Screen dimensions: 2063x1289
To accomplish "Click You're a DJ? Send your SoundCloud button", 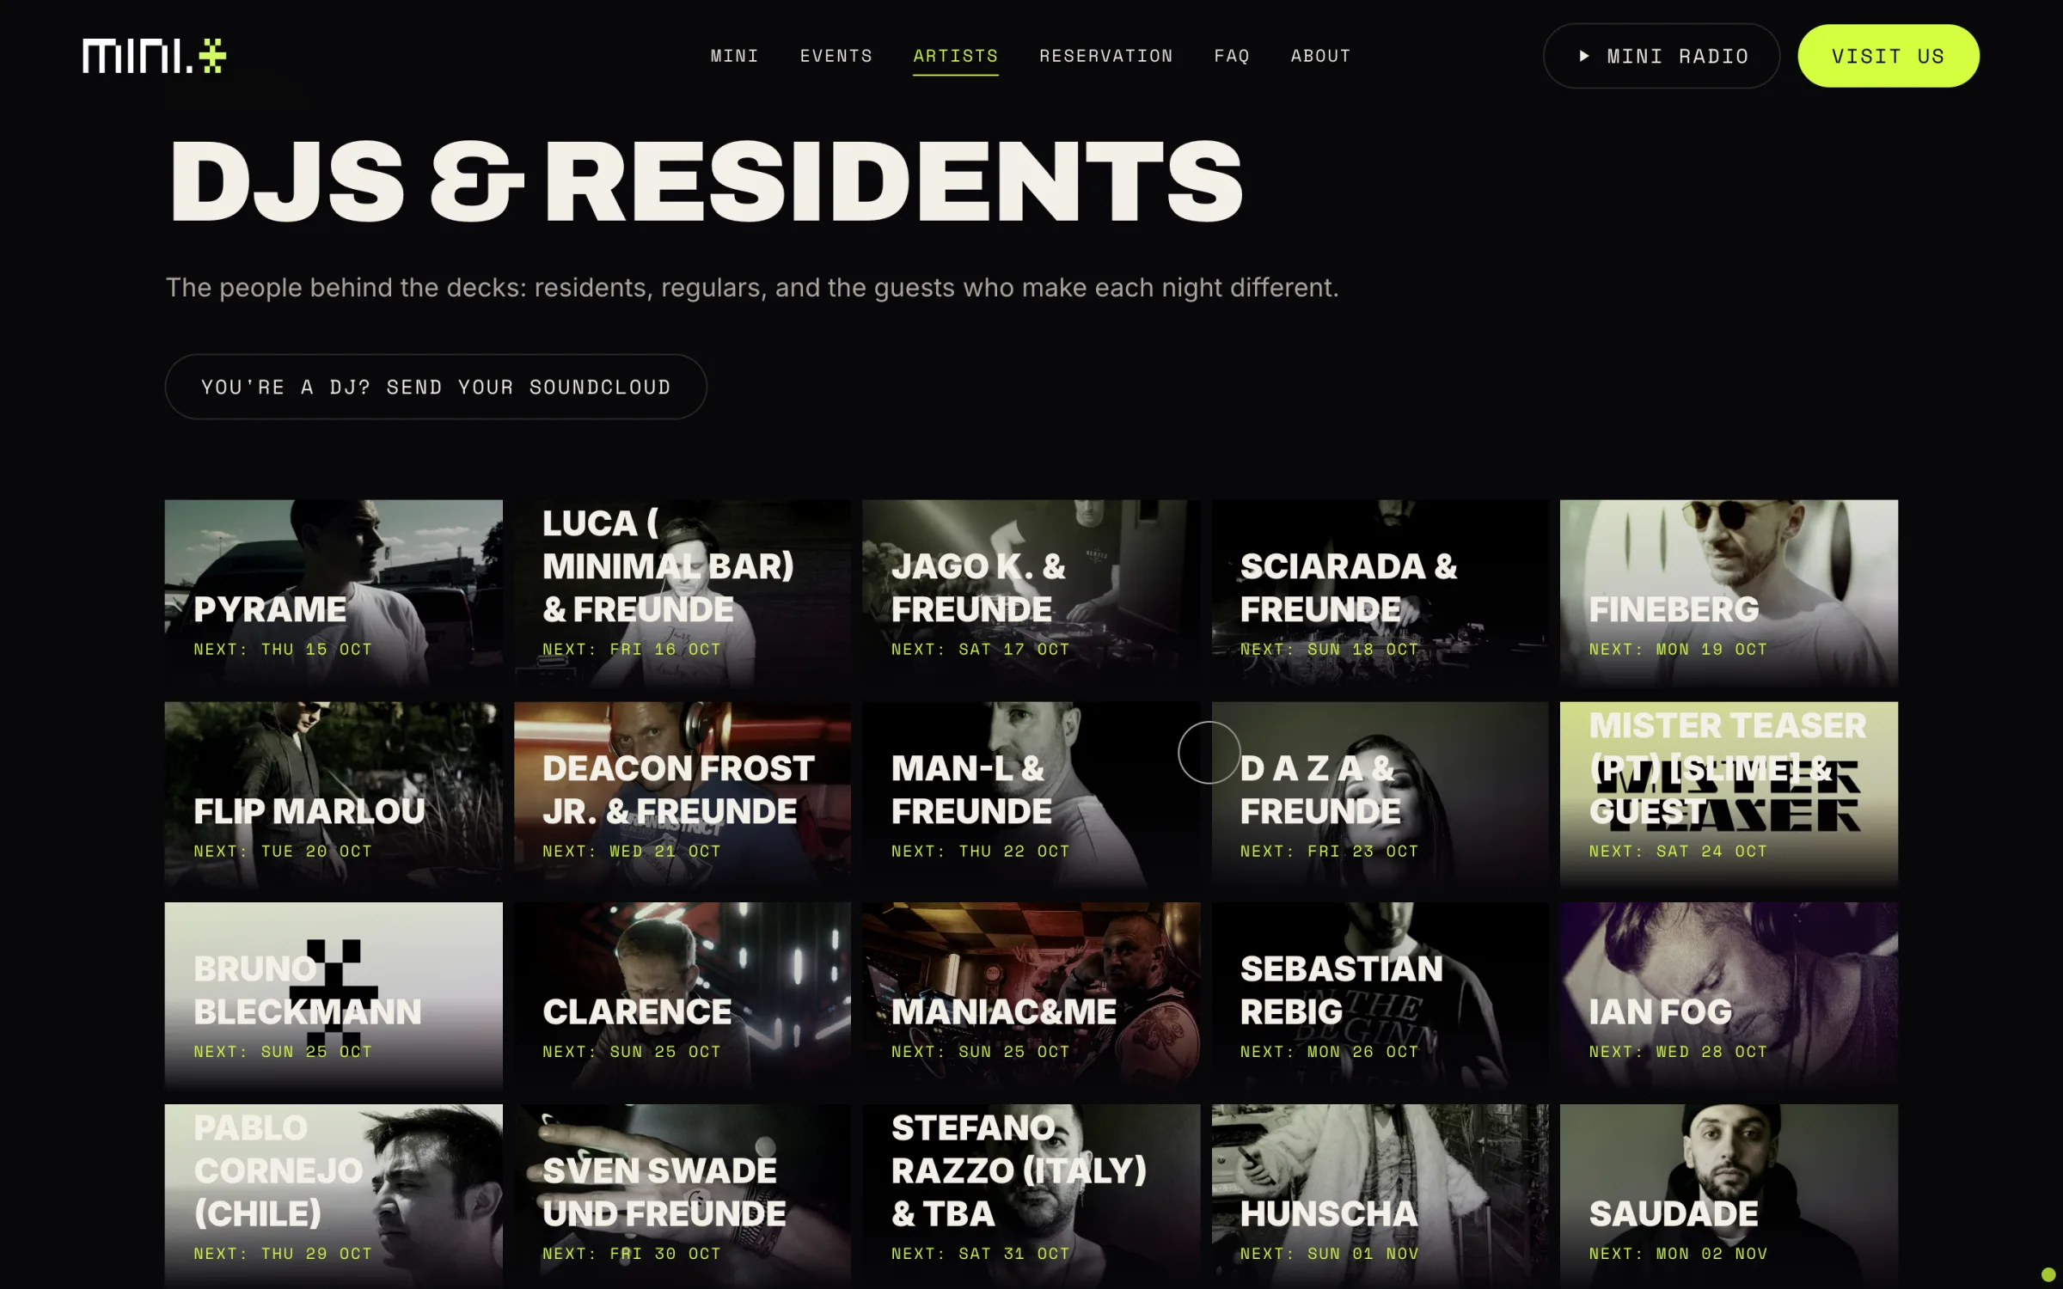I will [x=436, y=387].
